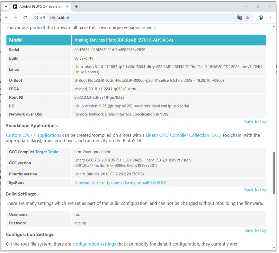Click the Model header cell
The width and height of the screenshot is (279, 253).
coord(39,40)
